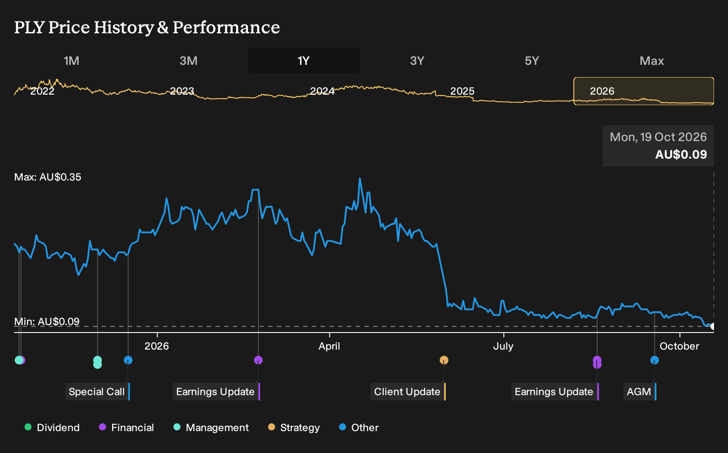Click the stacked Management dots in December
The image size is (728, 453).
(98, 362)
